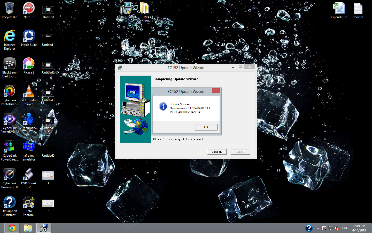Open the Nero 12 desktop icon

[x=29, y=11]
